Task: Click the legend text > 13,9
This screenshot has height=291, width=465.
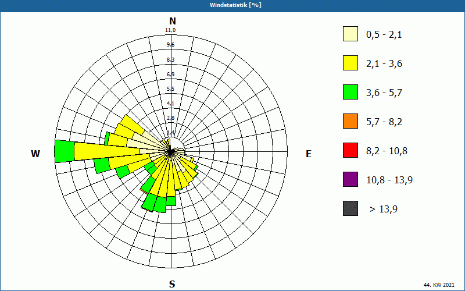Action: coord(384,210)
